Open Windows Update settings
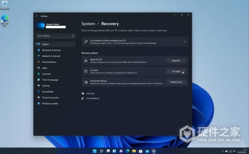Screen dimensions: 249x154 click(x=56, y=103)
